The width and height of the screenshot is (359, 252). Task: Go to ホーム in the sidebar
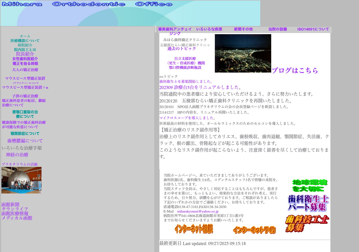tap(25, 36)
